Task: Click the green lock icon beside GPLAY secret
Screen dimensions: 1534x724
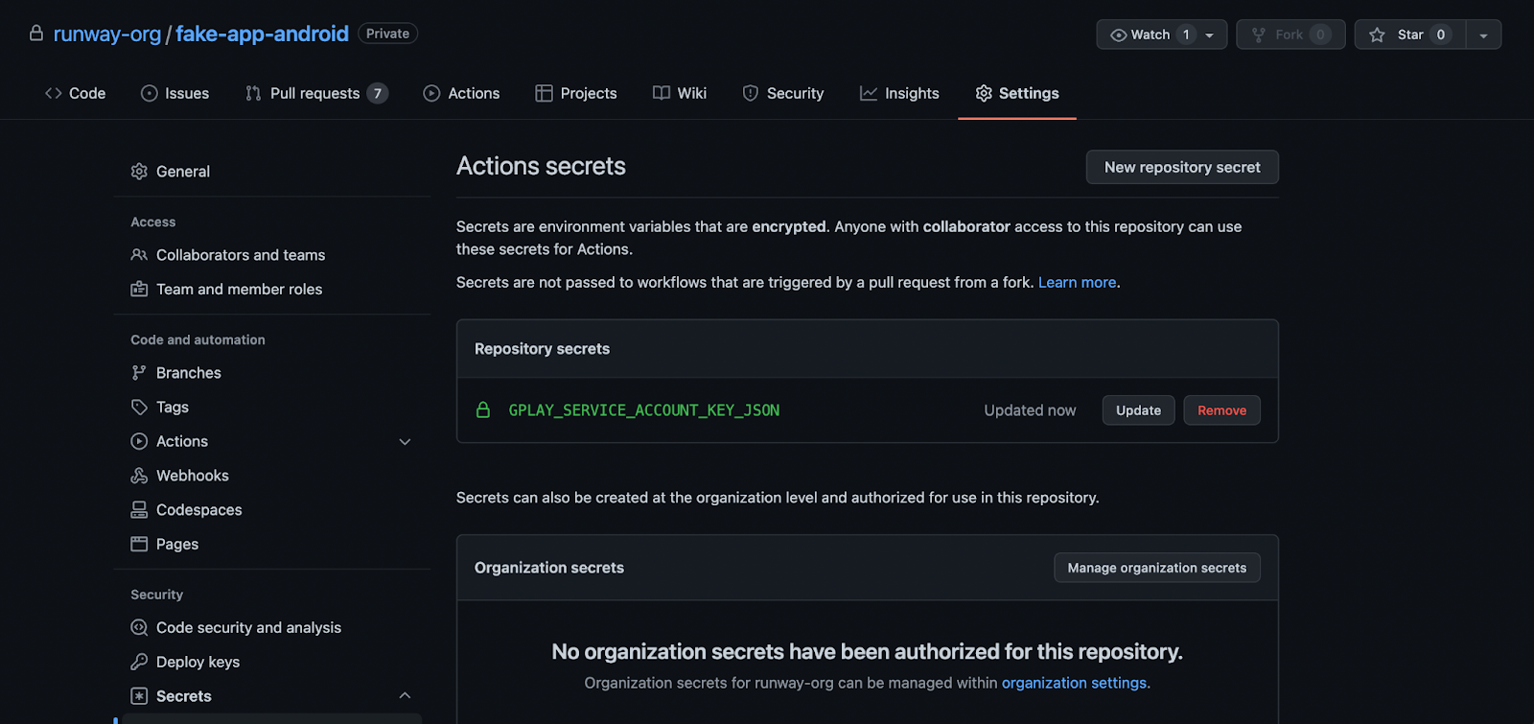Action: point(483,409)
